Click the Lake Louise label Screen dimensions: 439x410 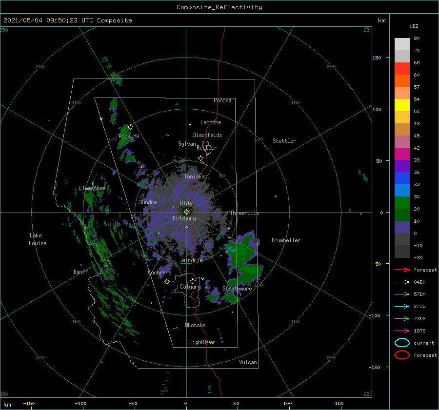point(38,239)
